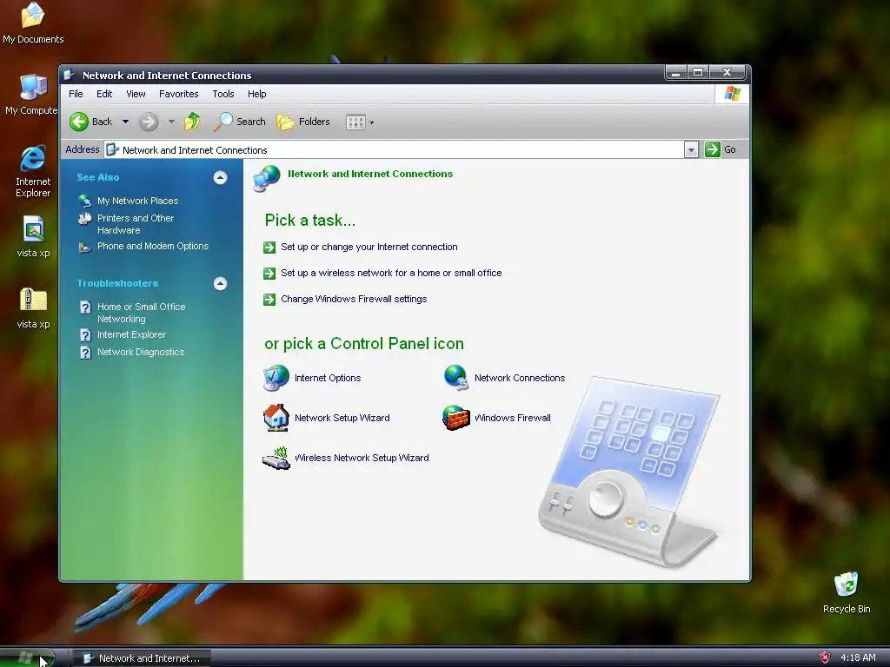
Task: Click Set up a wireless network link
Action: pos(391,273)
